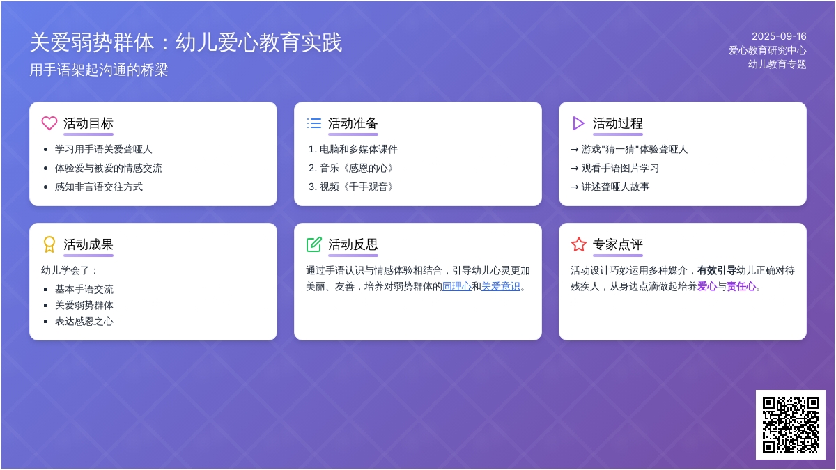Select step 观看手语图片学习
The image size is (836, 470).
point(620,168)
